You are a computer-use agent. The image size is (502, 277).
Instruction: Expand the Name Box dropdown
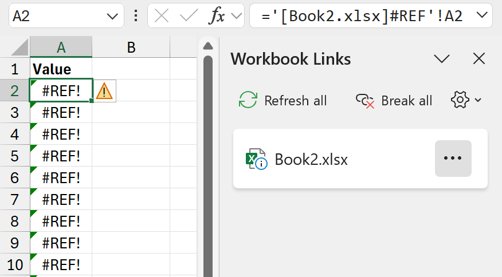click(113, 16)
